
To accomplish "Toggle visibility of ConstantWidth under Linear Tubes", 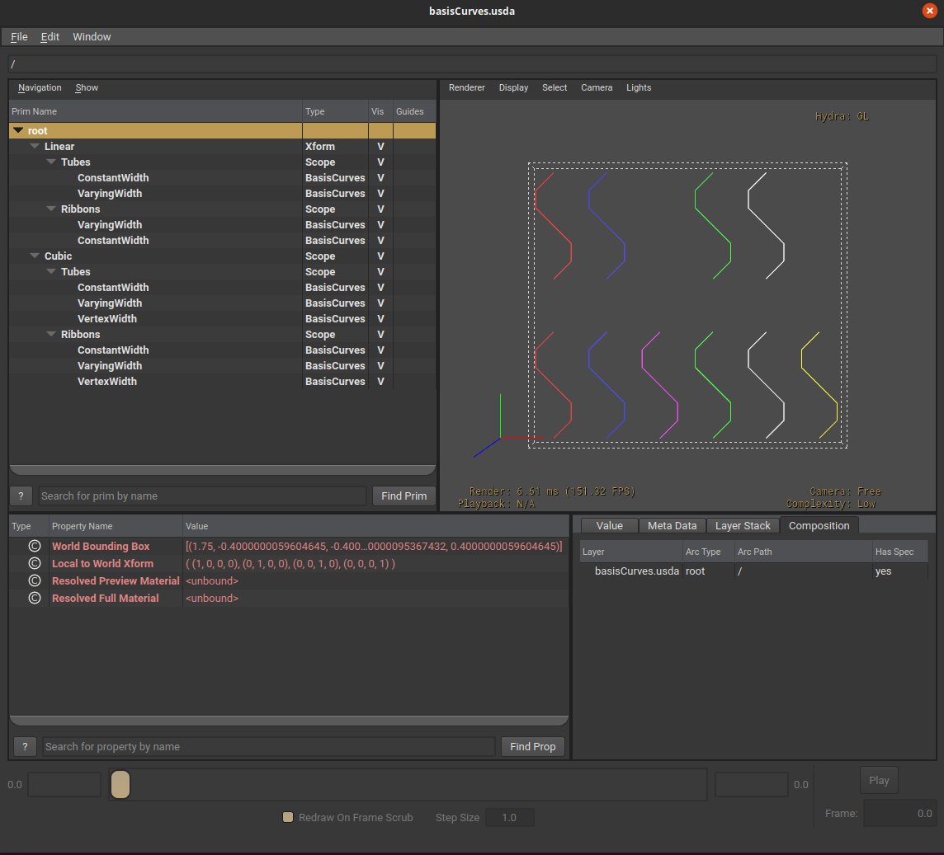I will (x=379, y=177).
